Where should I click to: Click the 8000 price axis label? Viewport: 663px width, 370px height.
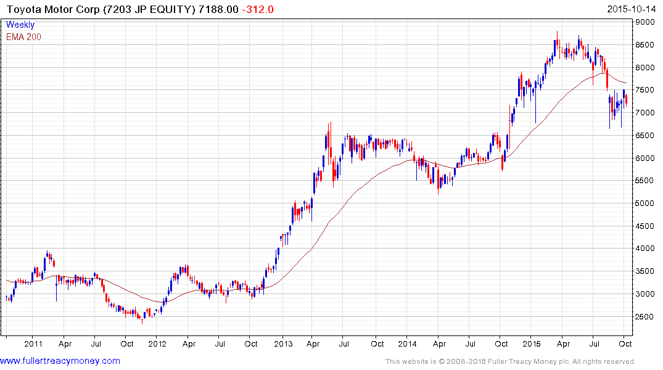(645, 68)
